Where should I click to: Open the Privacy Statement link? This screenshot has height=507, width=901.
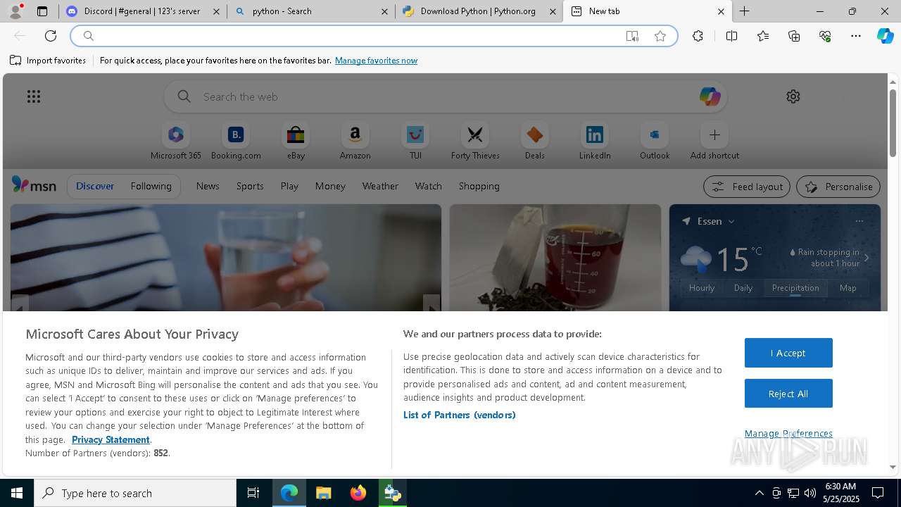click(x=111, y=439)
